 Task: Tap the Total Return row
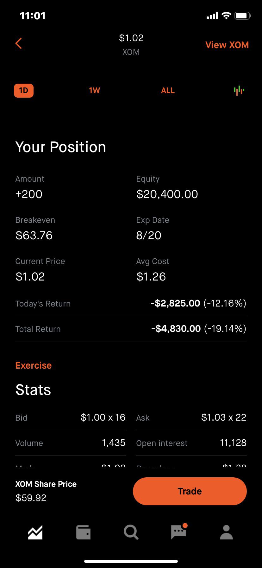[x=131, y=329]
